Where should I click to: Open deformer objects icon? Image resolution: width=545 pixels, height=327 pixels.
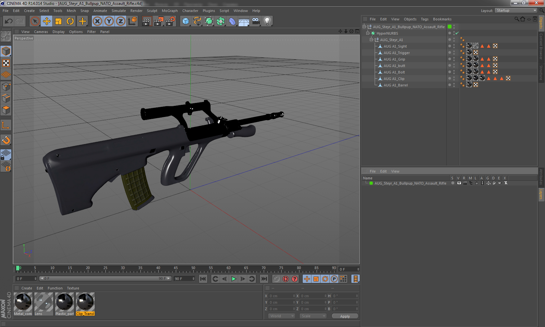pos(232,21)
